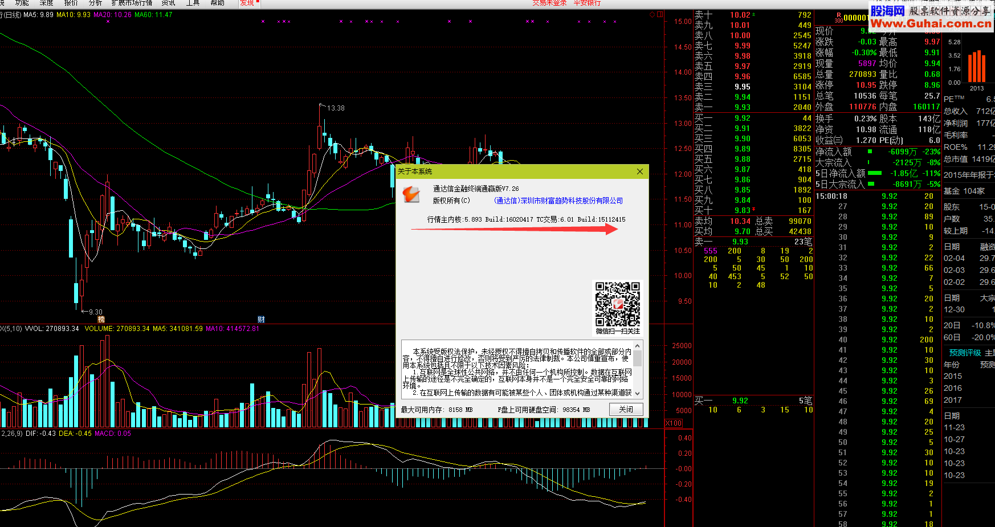Click the 预测评级 tab label
This screenshot has width=995, height=527.
pos(965,353)
